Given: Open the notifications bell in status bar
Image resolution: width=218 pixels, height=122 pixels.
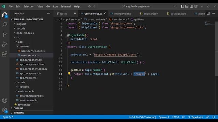Looking at the screenshot, I should point(214,117).
